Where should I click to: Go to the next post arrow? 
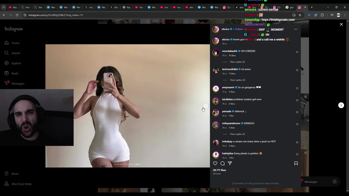point(341,105)
